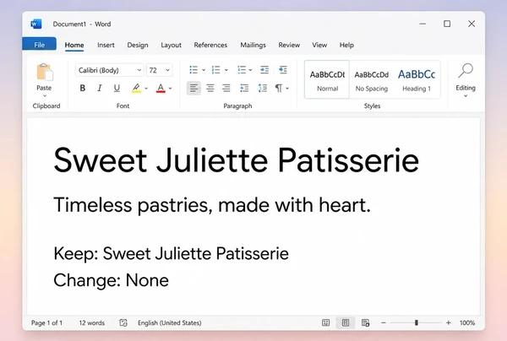The image size is (507, 341).
Task: Click the zoom out minus button
Action: click(384, 322)
